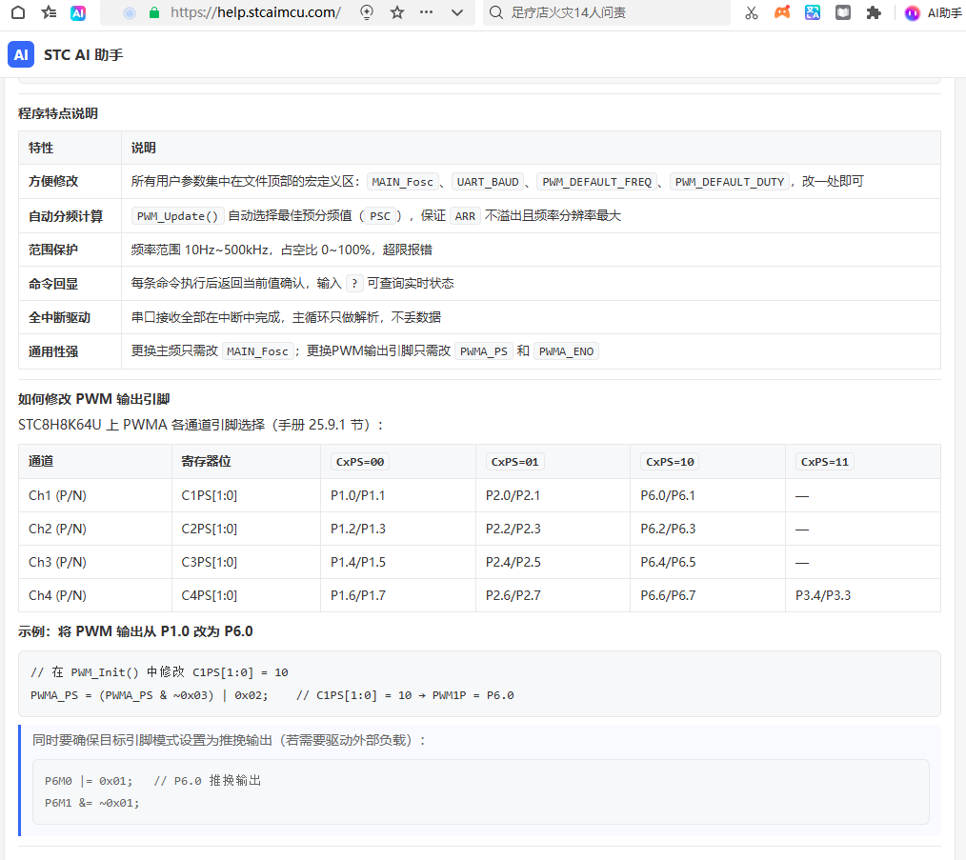Open the reading mode book icon
This screenshot has height=860, width=966.
[843, 12]
